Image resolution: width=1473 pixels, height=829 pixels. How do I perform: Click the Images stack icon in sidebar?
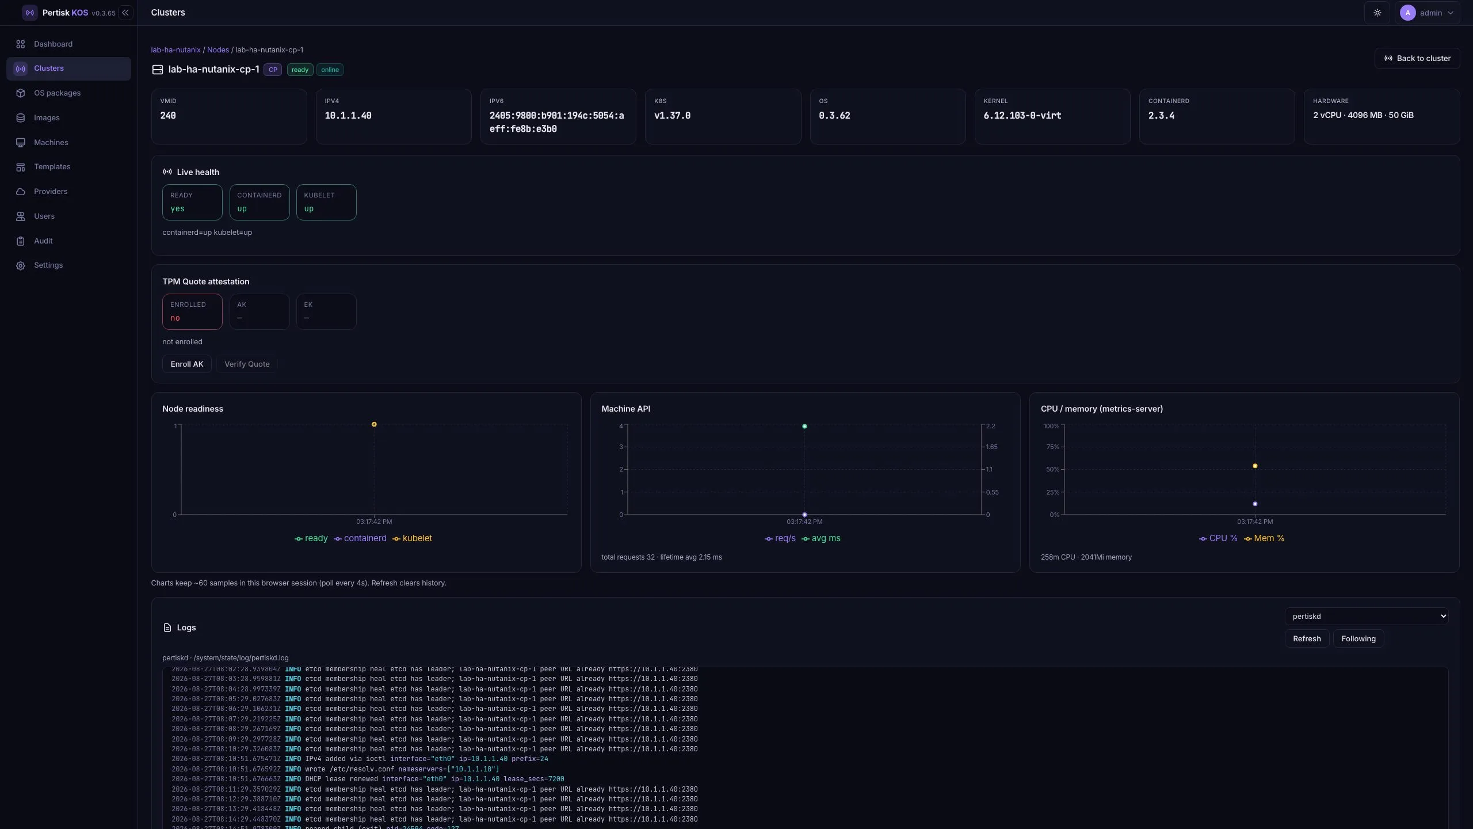21,117
